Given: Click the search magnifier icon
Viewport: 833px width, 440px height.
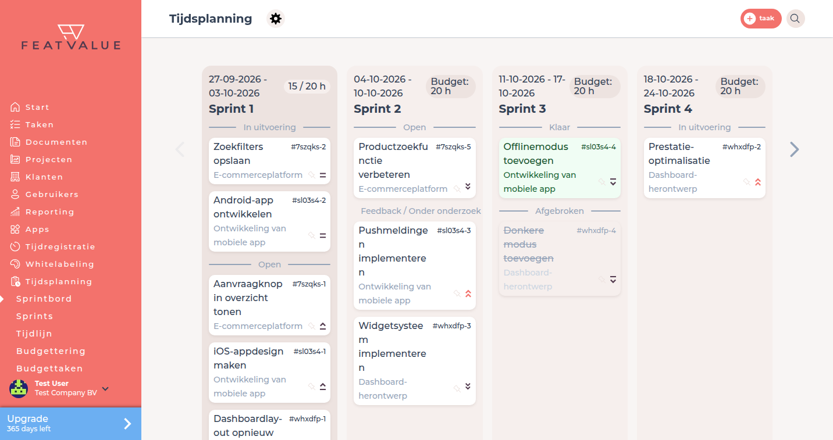Looking at the screenshot, I should pos(795,19).
